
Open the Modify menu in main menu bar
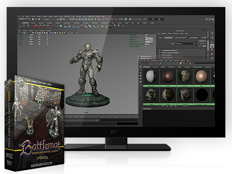(x=28, y=16)
